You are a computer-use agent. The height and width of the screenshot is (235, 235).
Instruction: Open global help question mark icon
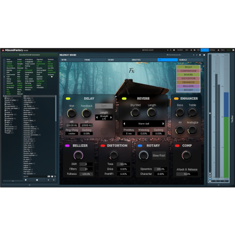233,50
